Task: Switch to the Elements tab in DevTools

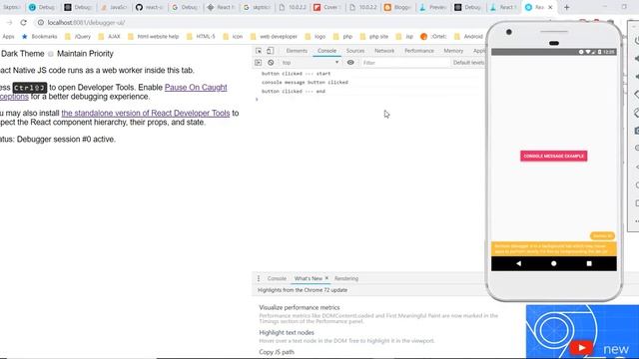Action: click(x=297, y=51)
